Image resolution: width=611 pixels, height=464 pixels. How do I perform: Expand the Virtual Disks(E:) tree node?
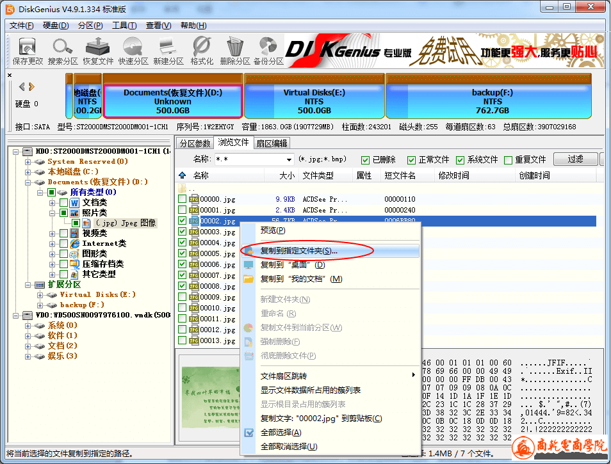pyautogui.click(x=40, y=295)
